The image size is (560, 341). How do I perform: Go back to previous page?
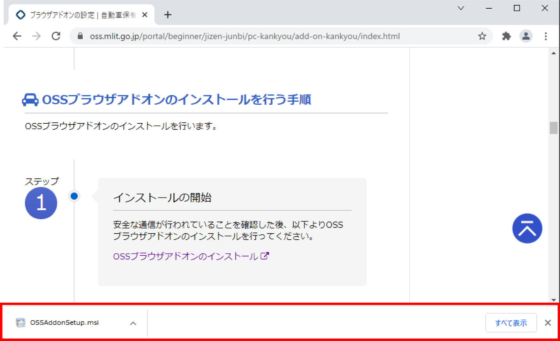click(x=17, y=36)
